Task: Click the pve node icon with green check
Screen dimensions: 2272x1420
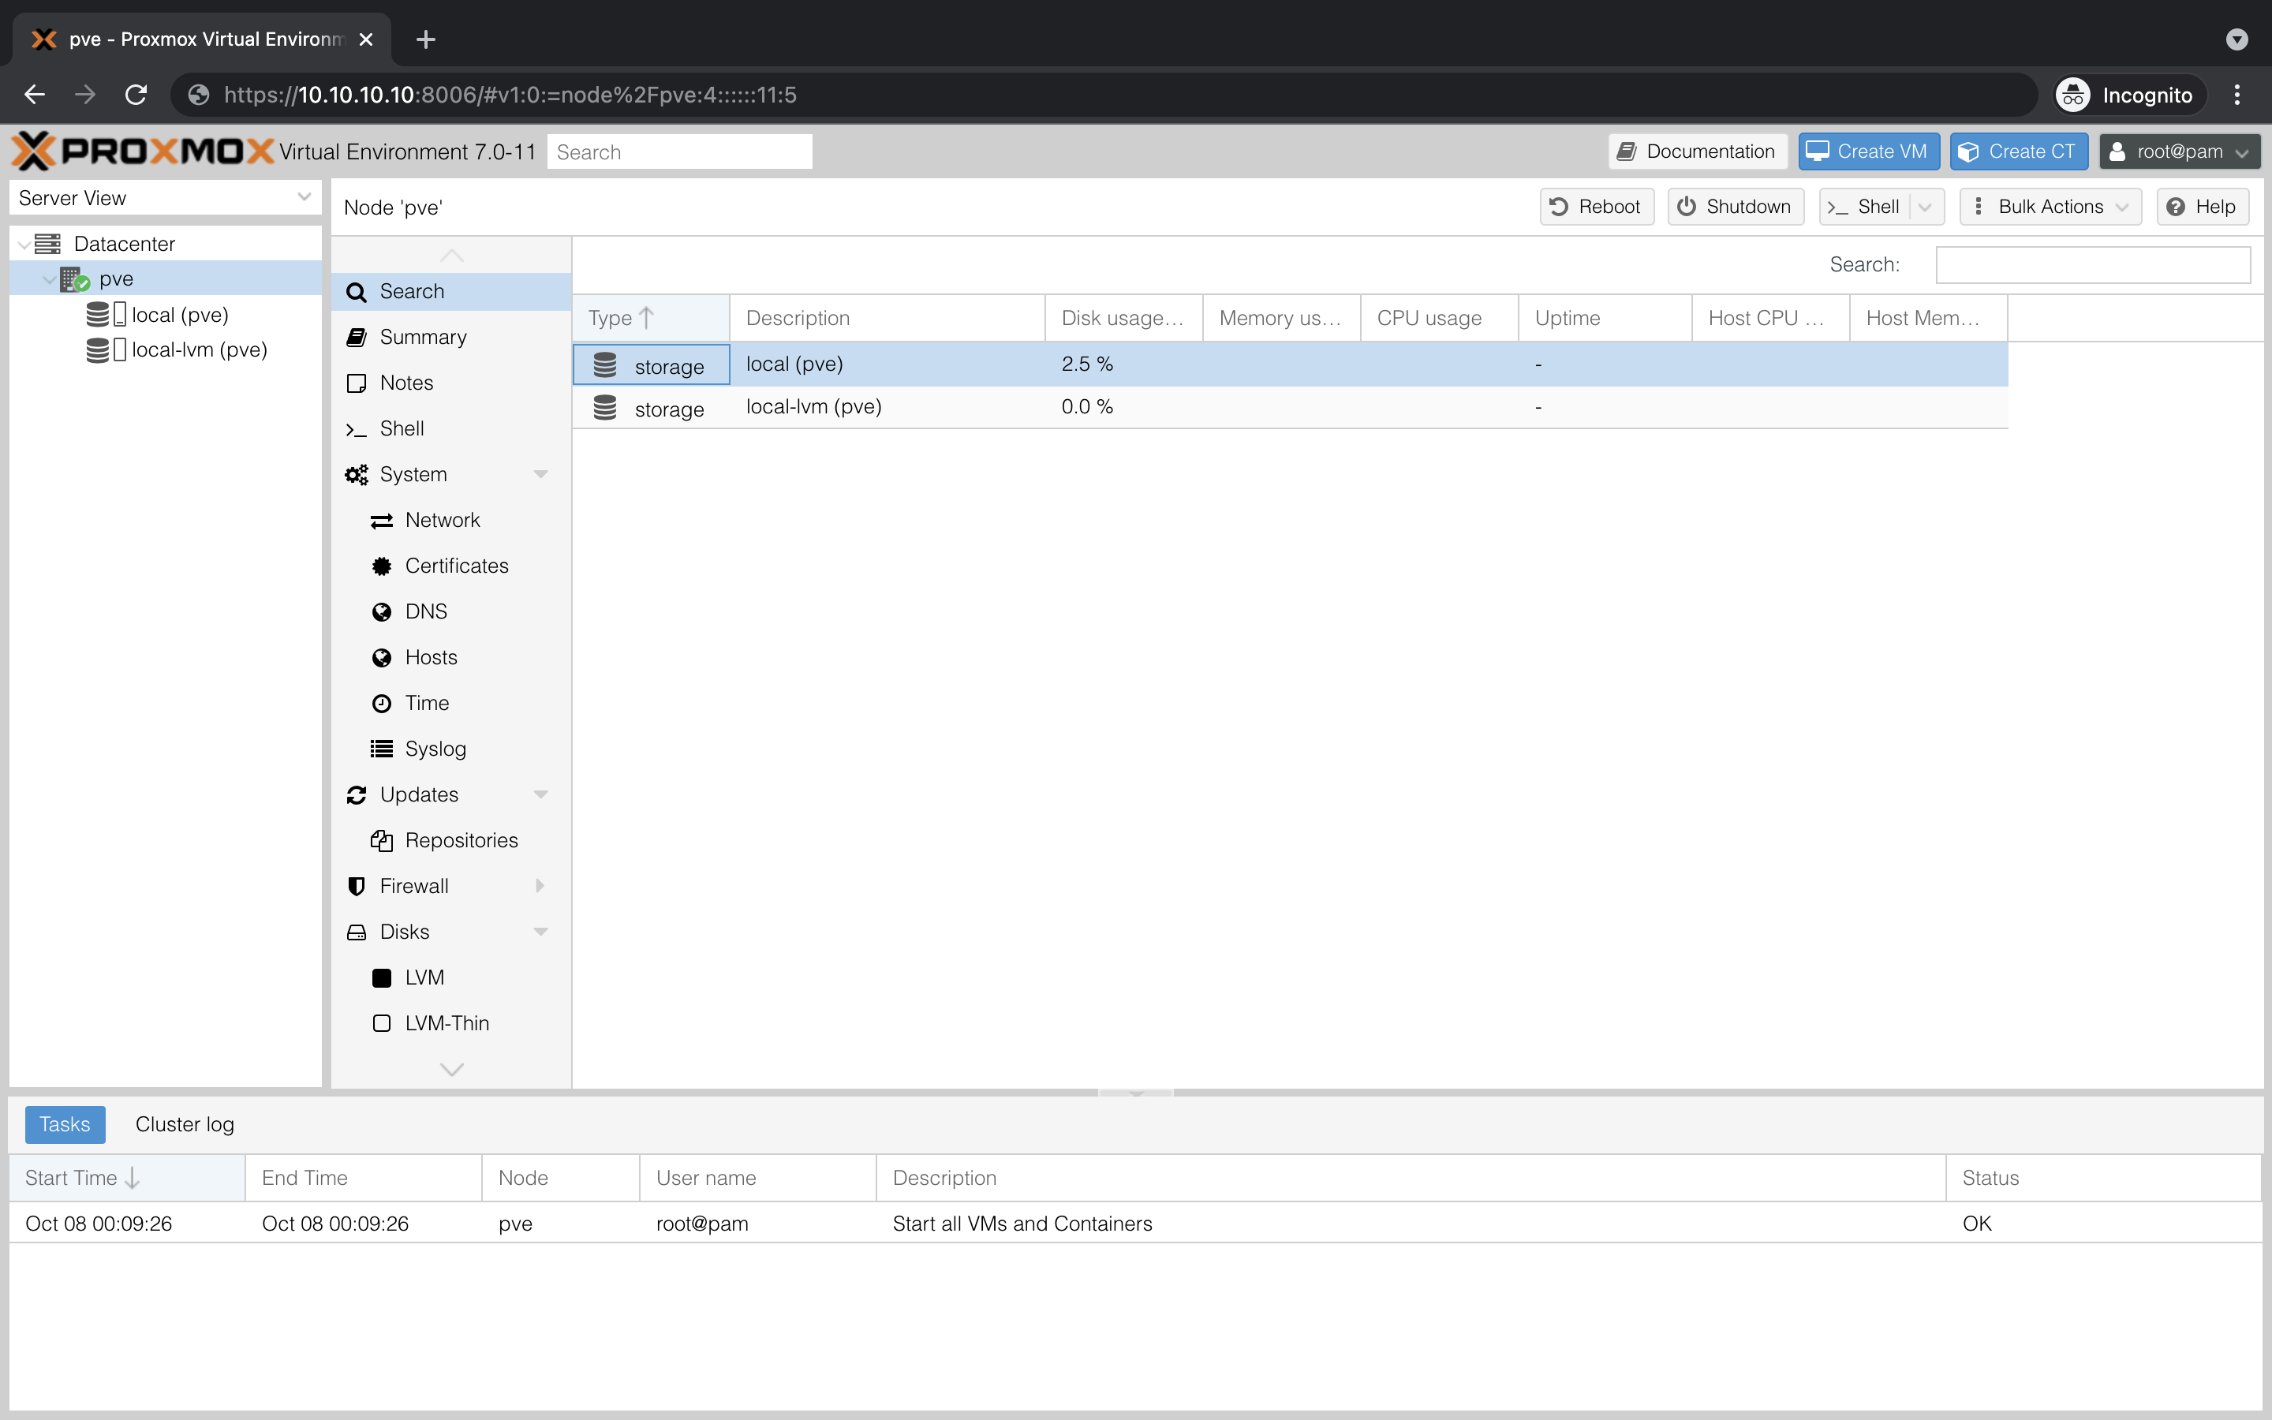Action: 75,279
